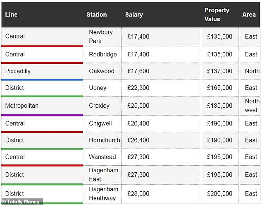This screenshot has width=262, height=205.
Task: Select the Croxley station cell
Action: (x=99, y=106)
